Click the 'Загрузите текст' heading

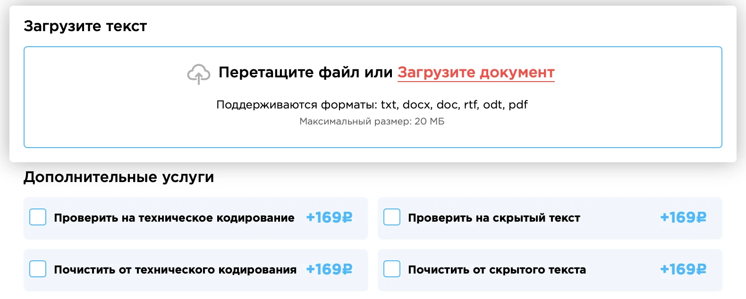coord(85,26)
